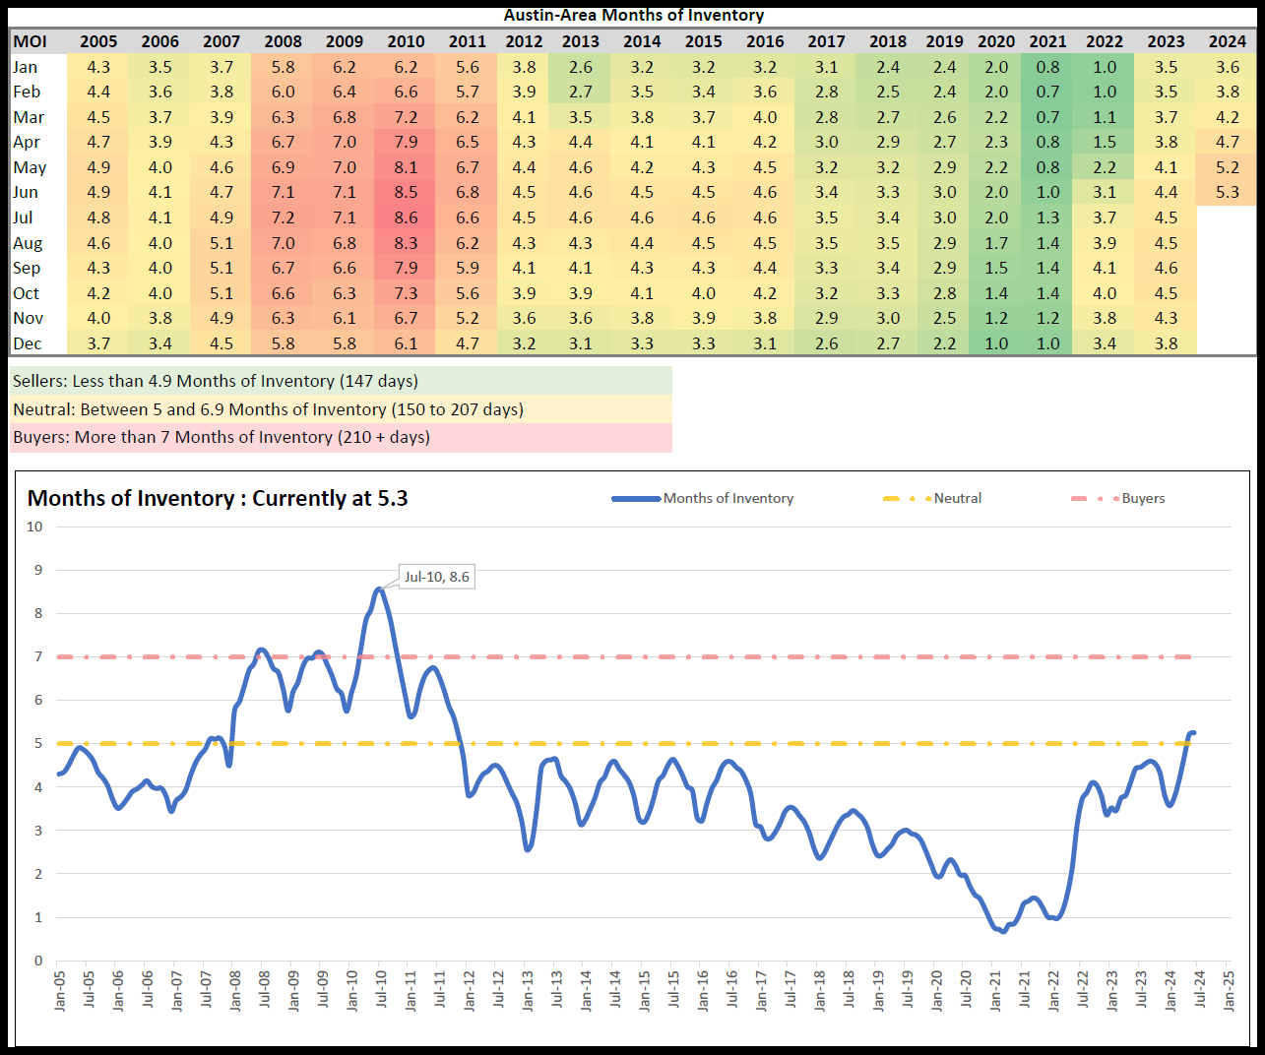Select the Dec row label
Screen dimensions: 1265x1055
(28, 343)
